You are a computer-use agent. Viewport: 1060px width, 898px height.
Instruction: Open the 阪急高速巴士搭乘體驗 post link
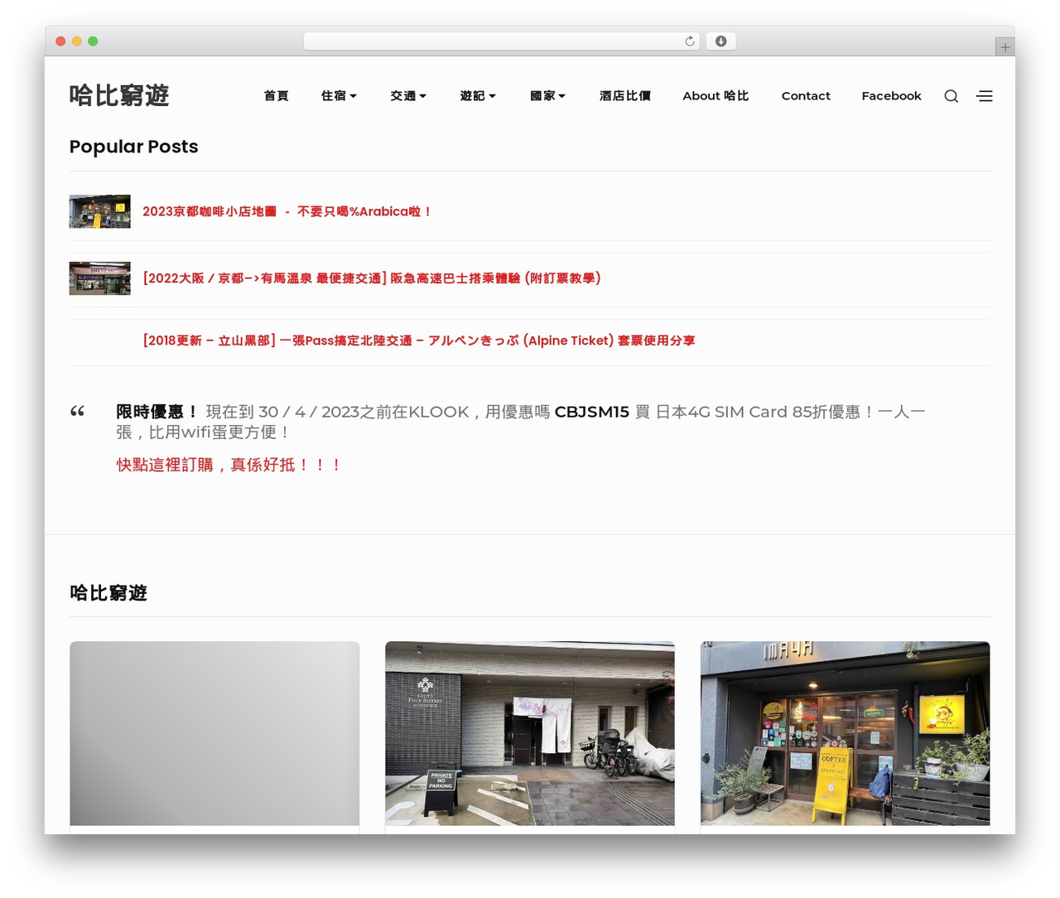pos(372,278)
